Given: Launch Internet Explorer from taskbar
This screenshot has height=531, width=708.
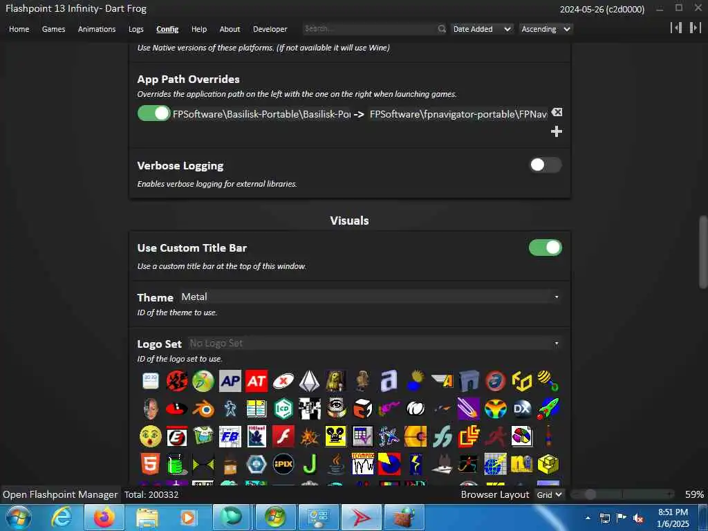Looking at the screenshot, I should (62, 518).
